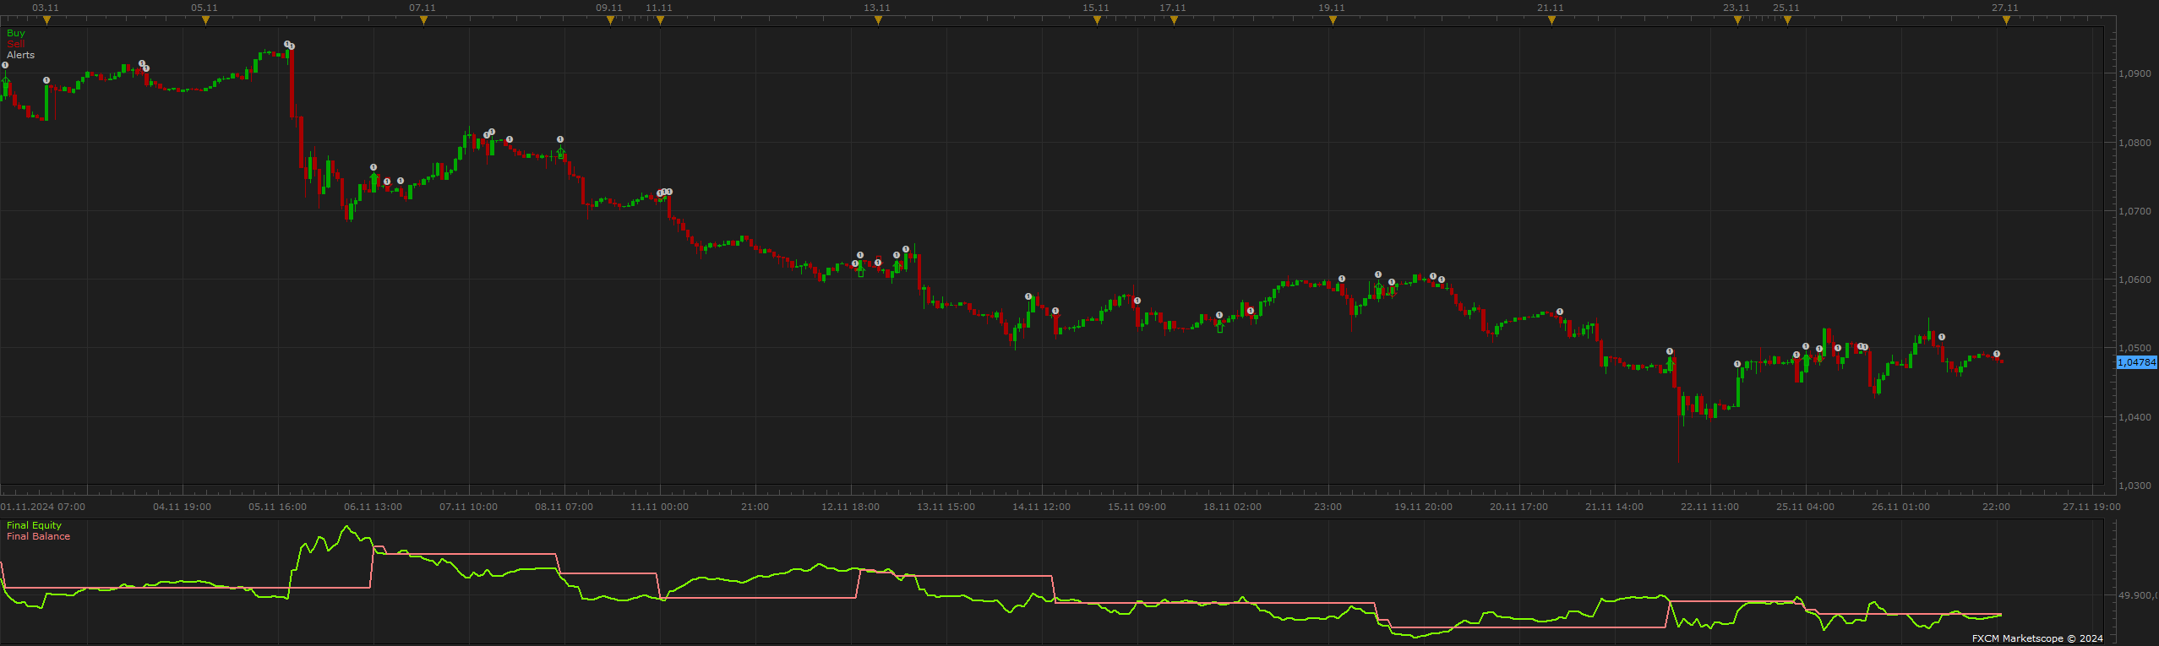This screenshot has width=2159, height=646.
Task: Click the 21.11 14:00 time axis label
Action: [1614, 507]
